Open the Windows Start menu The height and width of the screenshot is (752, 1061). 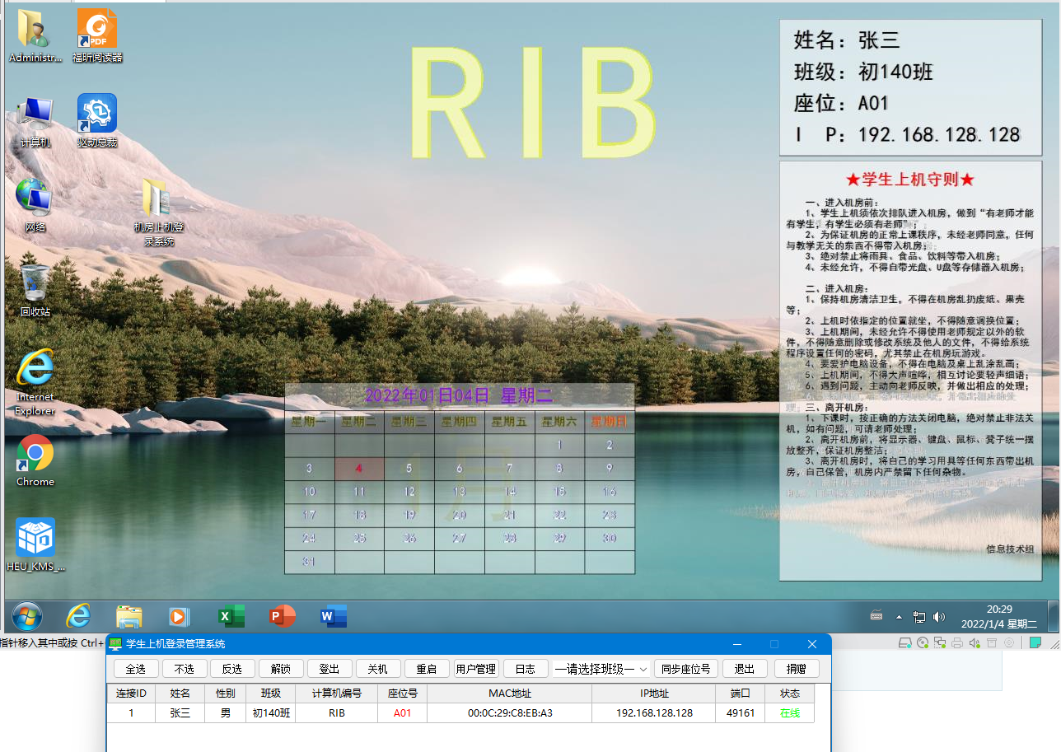(x=26, y=616)
